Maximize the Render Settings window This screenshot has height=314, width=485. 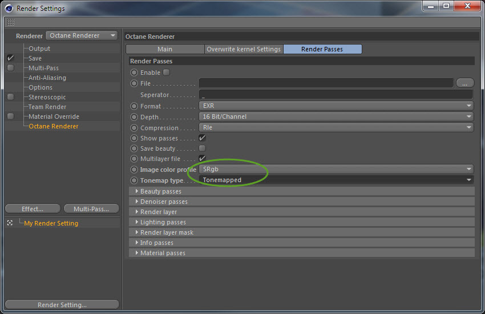click(x=446, y=6)
